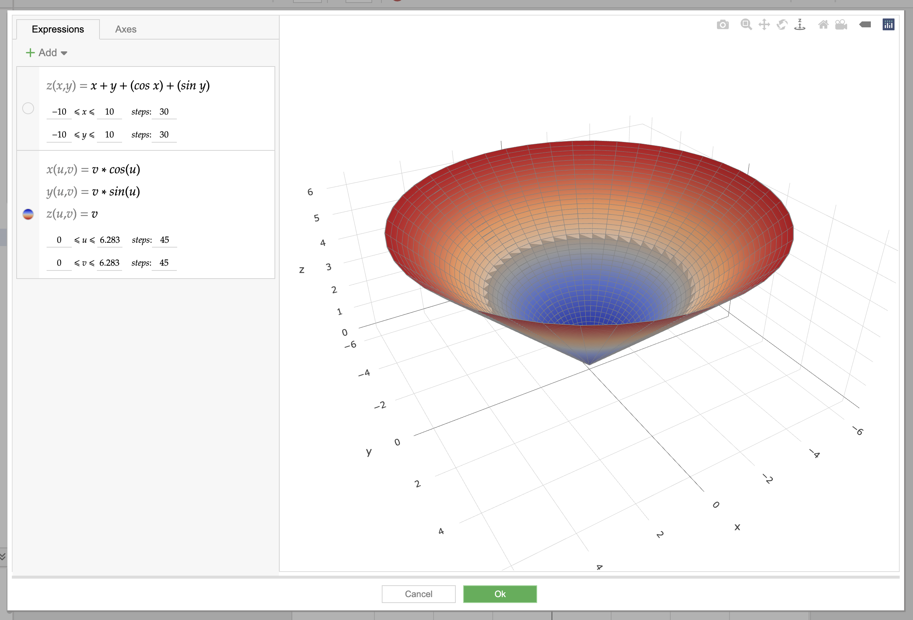Click the x axis label in plot
This screenshot has height=620, width=913.
[x=737, y=527]
